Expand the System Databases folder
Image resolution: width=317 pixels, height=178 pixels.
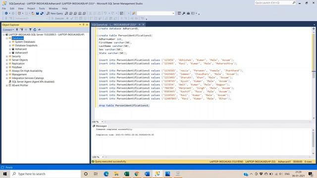click(x=10, y=42)
